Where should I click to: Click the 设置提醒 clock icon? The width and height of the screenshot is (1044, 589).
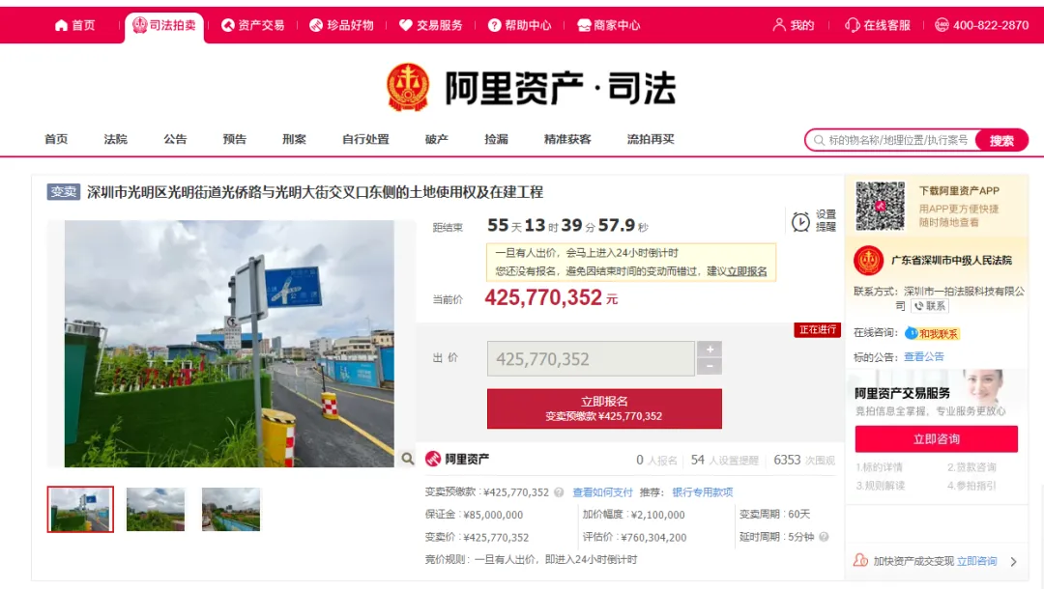[800, 221]
